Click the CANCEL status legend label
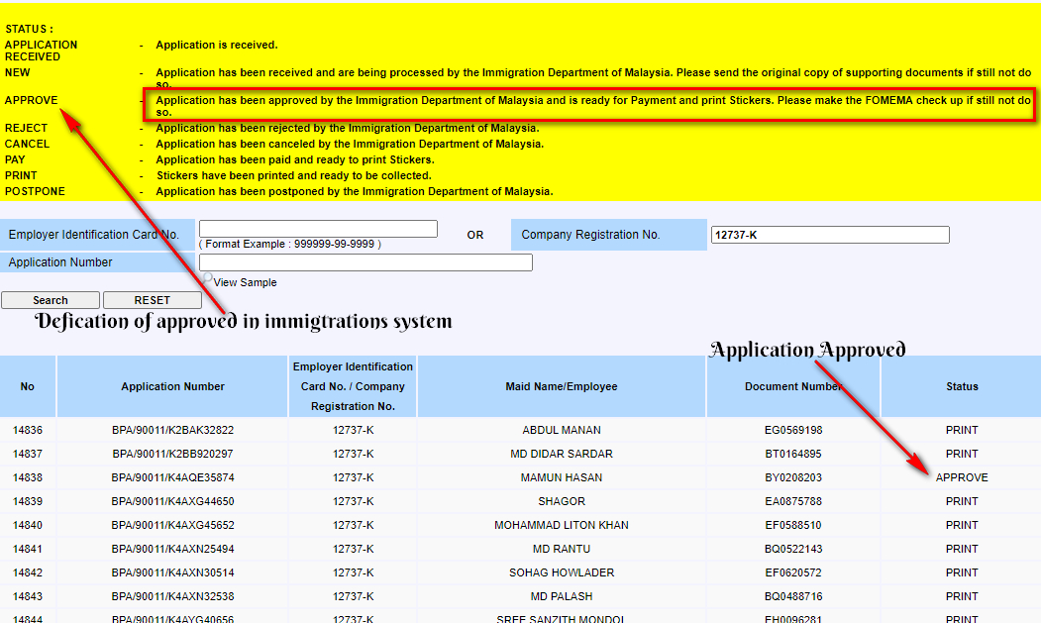The image size is (1041, 623). pos(27,145)
